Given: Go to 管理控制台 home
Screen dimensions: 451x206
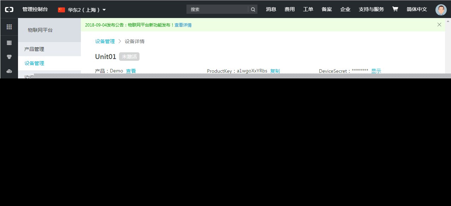Looking at the screenshot, I should (x=35, y=9).
